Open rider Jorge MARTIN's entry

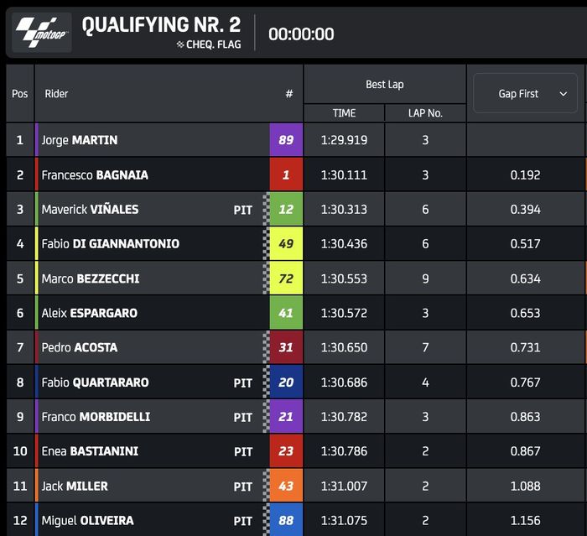coord(80,140)
